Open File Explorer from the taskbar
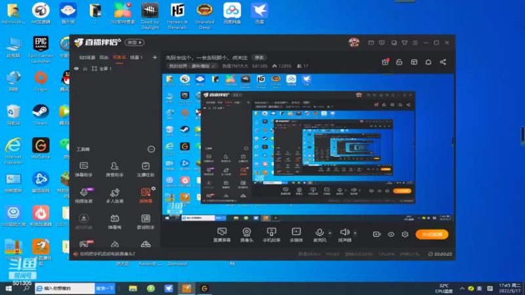Viewport: 525px width, 295px height. point(133,288)
